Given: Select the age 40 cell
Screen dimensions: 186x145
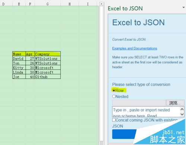Looking at the screenshot, I should 30,77.
